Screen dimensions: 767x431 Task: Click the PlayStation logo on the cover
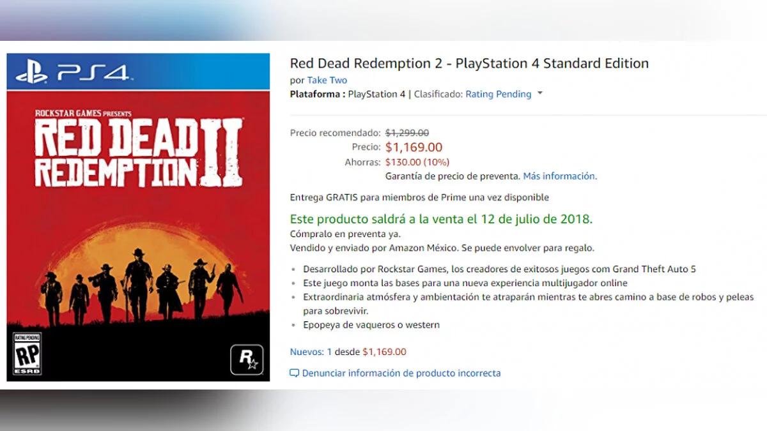coord(31,72)
